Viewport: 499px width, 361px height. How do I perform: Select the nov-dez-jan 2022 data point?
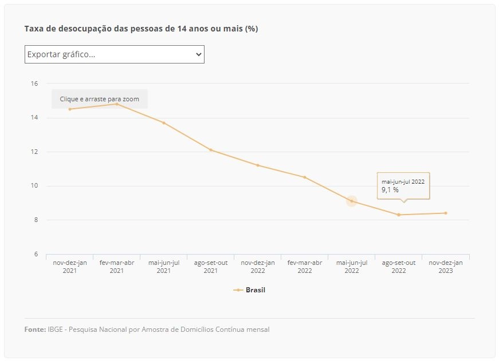click(258, 165)
